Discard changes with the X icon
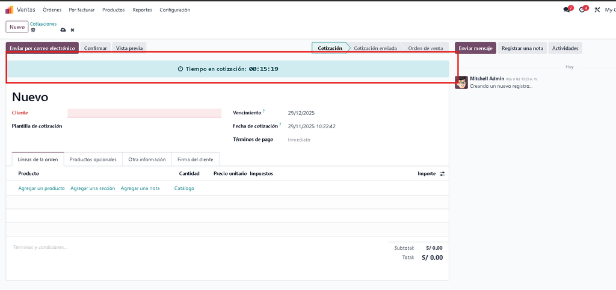 (72, 30)
